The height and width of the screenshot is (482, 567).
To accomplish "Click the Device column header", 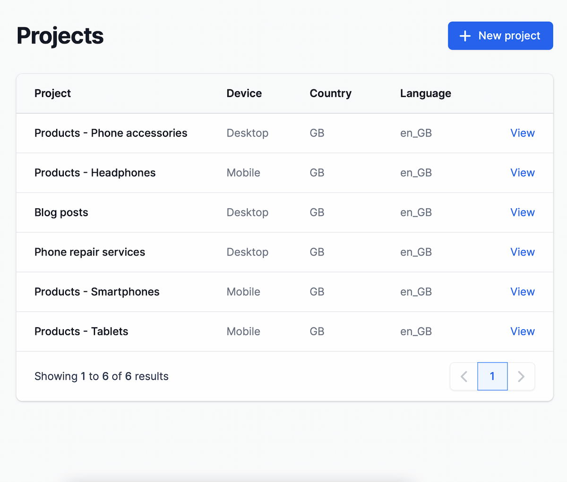I will pyautogui.click(x=244, y=93).
